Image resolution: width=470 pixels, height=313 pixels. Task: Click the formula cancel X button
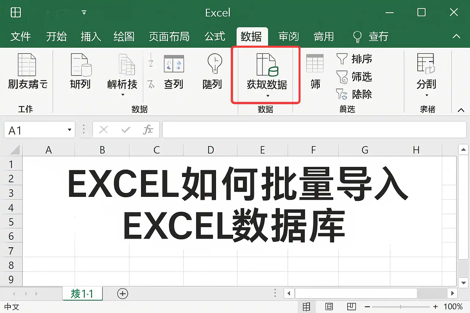104,130
